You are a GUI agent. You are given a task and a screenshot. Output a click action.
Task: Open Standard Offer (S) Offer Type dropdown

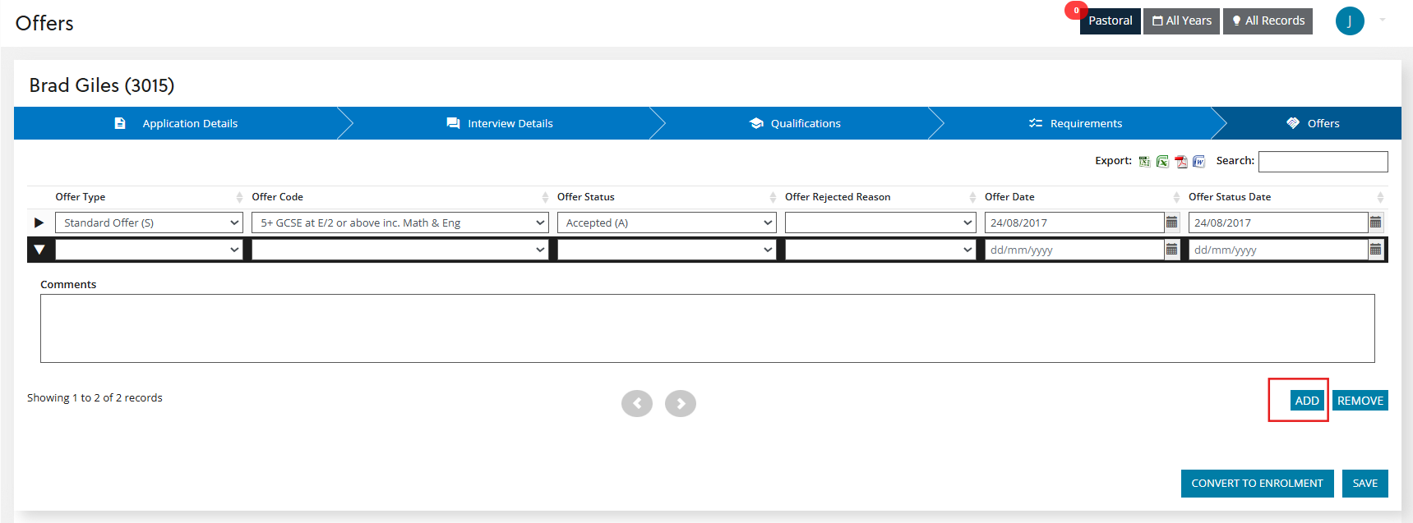pos(149,223)
